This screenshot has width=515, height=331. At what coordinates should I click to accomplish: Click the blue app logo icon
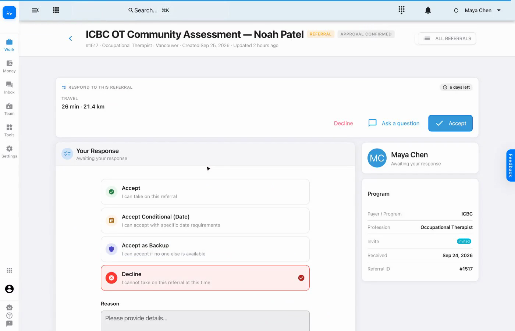tap(9, 13)
